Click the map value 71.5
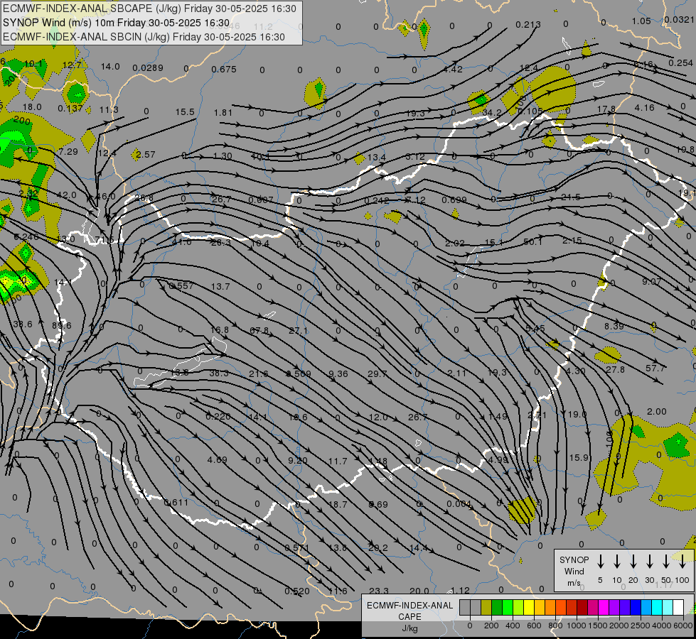696x639 pixels. point(105,240)
